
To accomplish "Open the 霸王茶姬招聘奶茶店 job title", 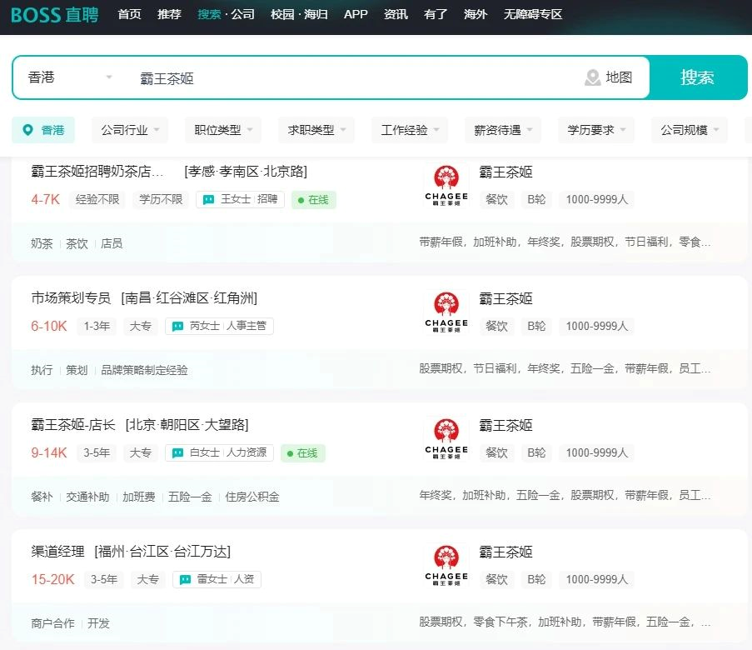I will point(97,172).
